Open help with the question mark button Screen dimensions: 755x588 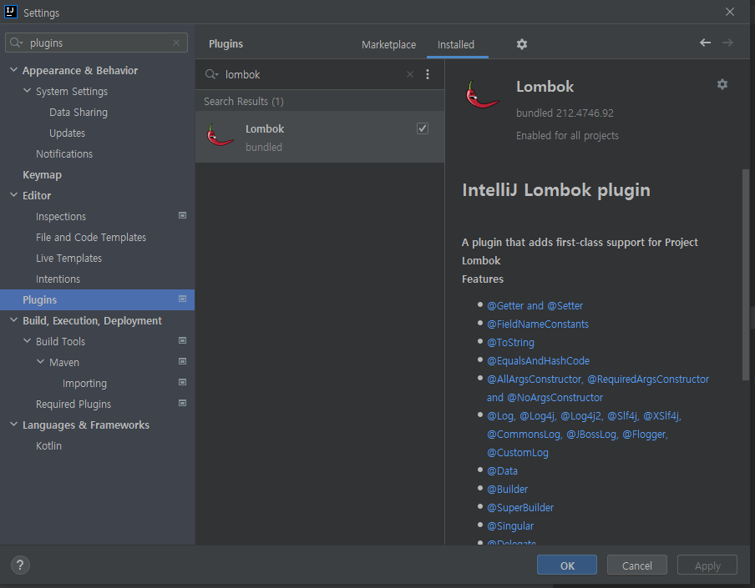click(x=20, y=565)
